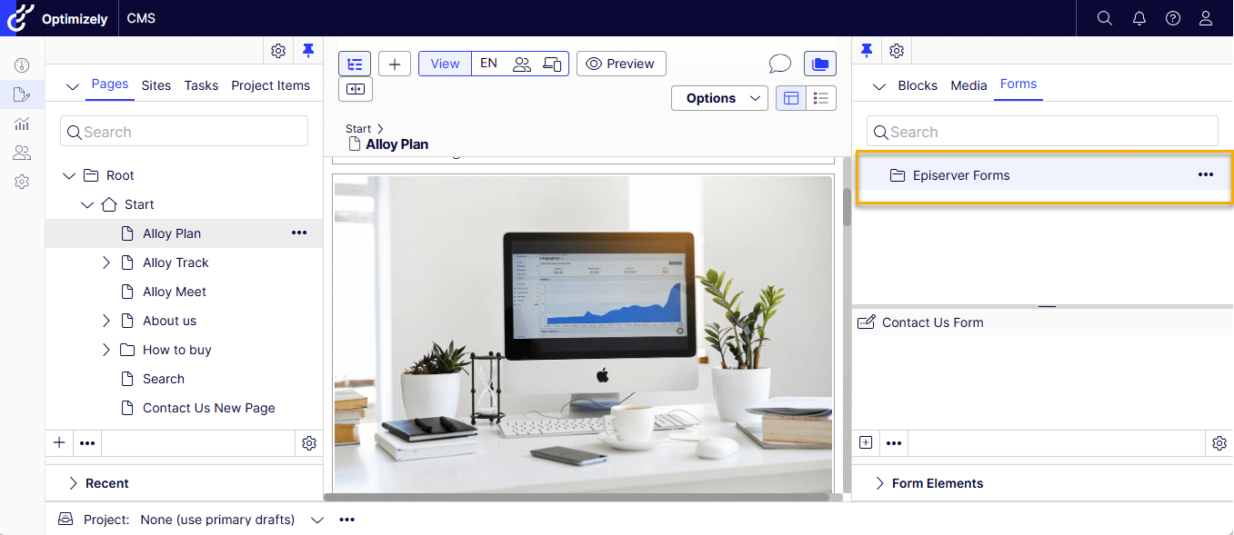Click the notifications bell icon
This screenshot has width=1234, height=535.
1139,18
